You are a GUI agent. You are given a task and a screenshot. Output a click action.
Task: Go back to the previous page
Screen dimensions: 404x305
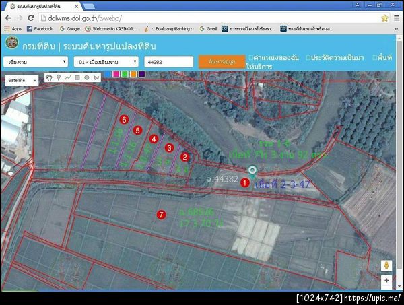click(8, 18)
